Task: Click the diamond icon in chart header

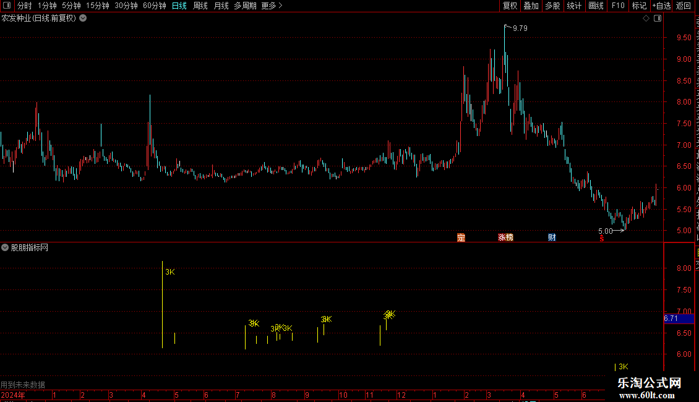Action: point(646,19)
